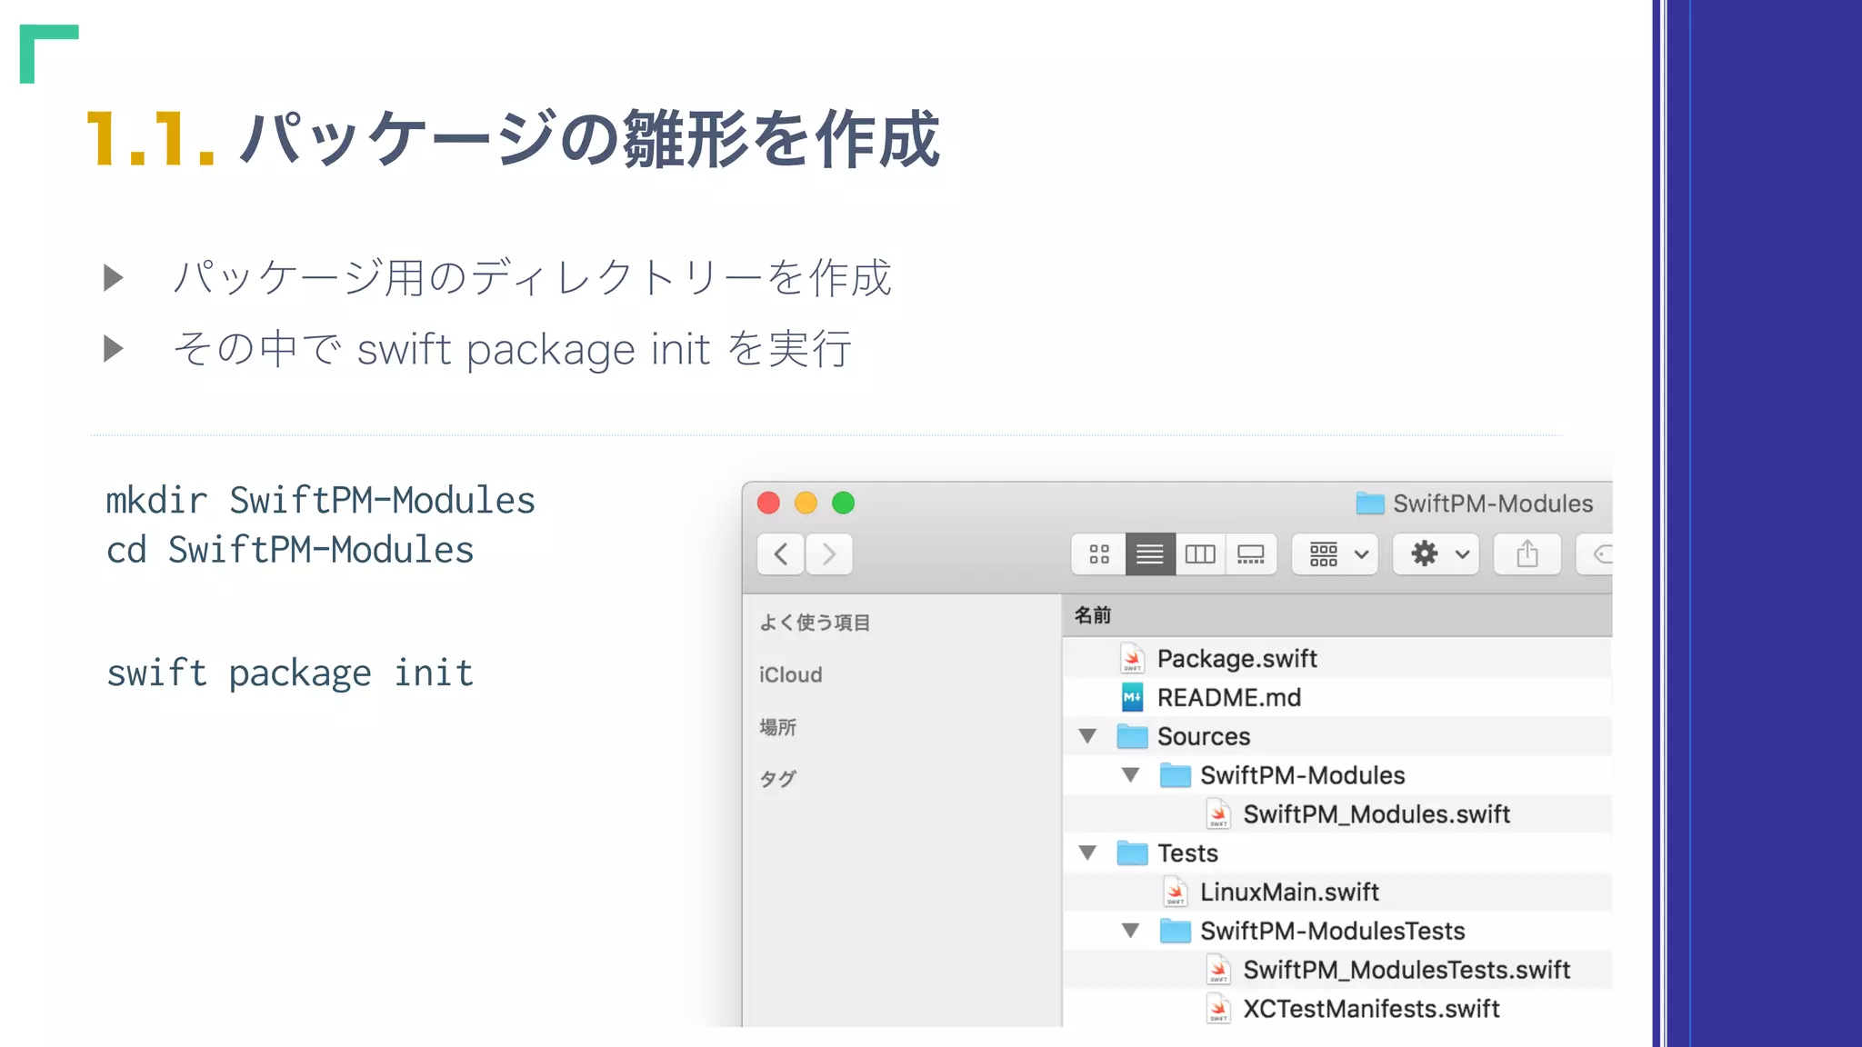
Task: Open the gear action menu
Action: tap(1437, 554)
